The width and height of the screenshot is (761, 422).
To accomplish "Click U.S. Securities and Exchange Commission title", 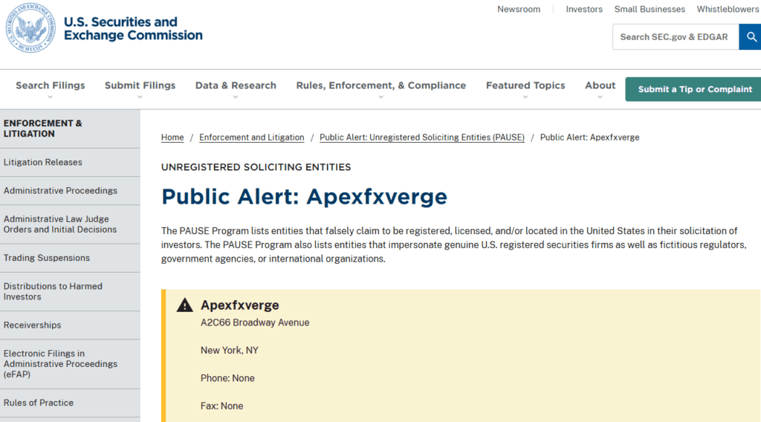I will [x=133, y=29].
